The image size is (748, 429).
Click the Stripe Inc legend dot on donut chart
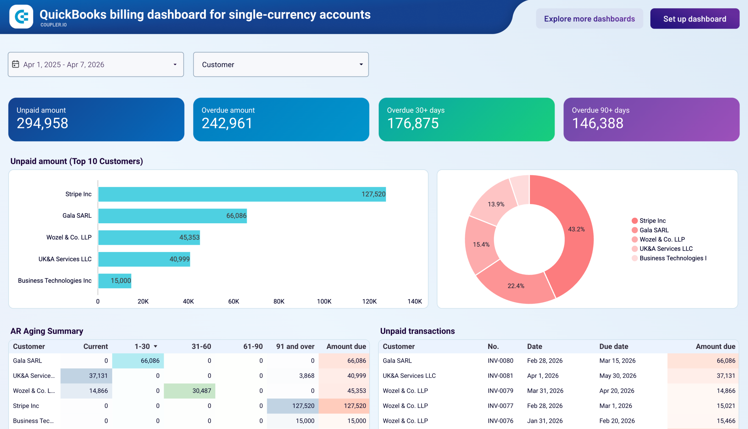point(635,220)
